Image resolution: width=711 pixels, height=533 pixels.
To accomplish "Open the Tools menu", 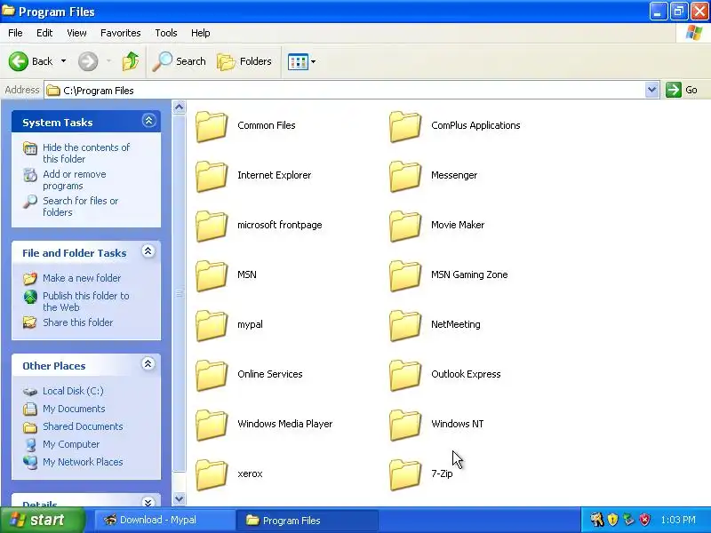I will pyautogui.click(x=166, y=33).
